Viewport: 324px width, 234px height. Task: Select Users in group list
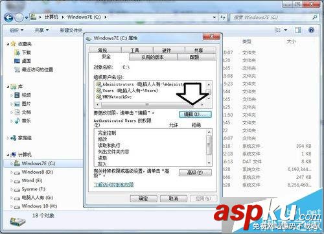click(128, 91)
